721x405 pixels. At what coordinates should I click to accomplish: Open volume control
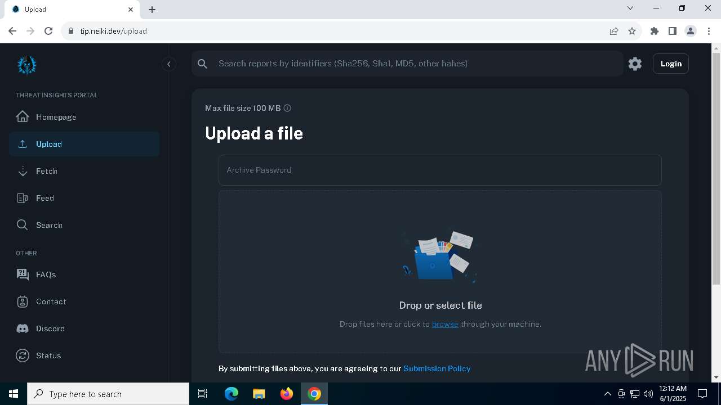pyautogui.click(x=648, y=394)
